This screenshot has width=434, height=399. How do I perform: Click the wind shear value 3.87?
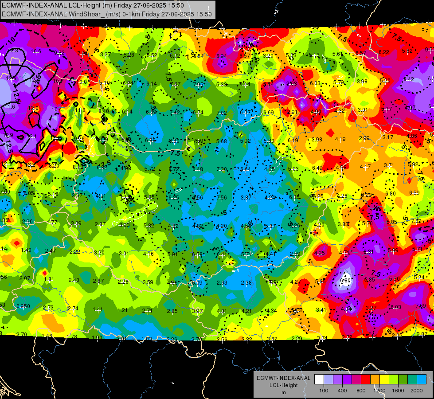(246, 197)
